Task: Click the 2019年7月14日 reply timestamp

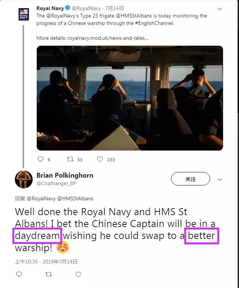Action: point(60,262)
